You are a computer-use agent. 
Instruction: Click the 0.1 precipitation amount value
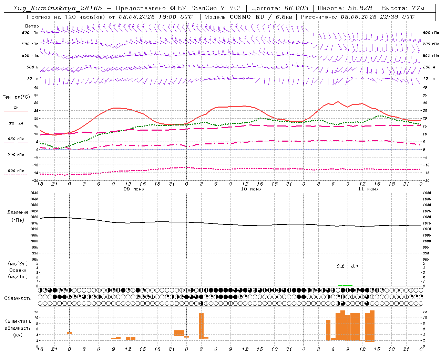[355, 266]
